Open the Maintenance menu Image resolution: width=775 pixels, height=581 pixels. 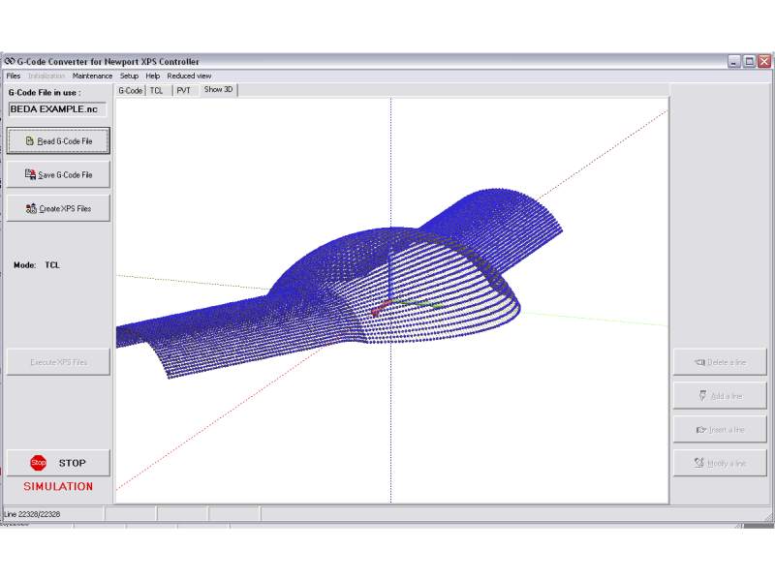tap(92, 76)
